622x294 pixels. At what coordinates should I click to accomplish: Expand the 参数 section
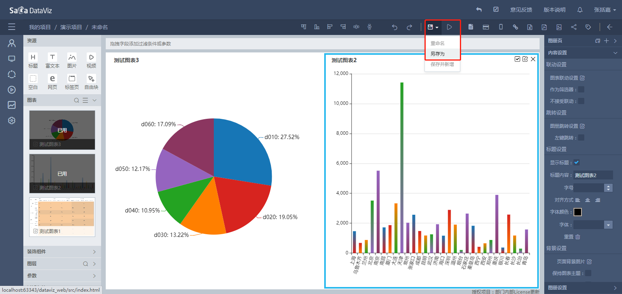coord(62,276)
